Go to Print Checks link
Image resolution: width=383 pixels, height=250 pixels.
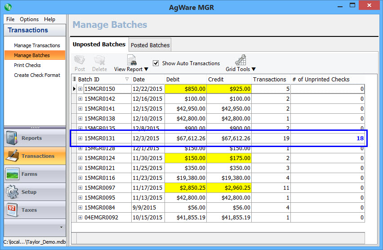click(x=27, y=65)
